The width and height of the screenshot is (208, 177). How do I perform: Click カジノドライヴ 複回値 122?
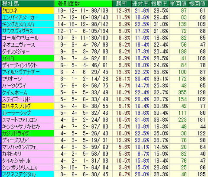click(201, 133)
